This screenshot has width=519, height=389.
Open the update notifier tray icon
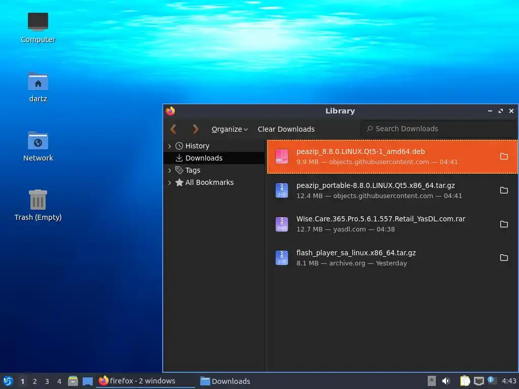coord(492,380)
